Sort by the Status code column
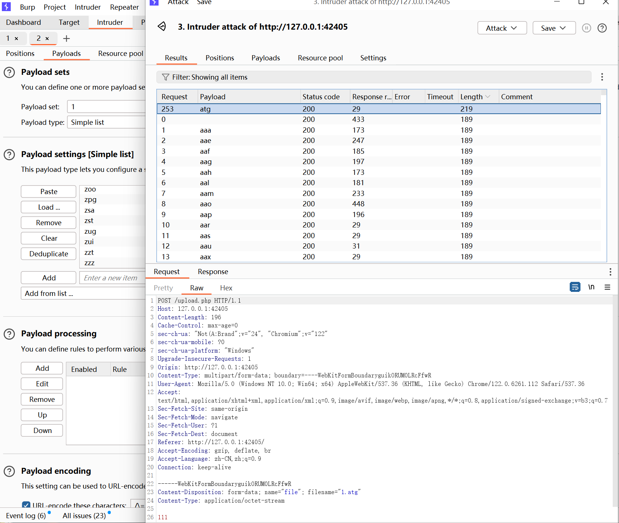The image size is (619, 523). click(x=325, y=97)
